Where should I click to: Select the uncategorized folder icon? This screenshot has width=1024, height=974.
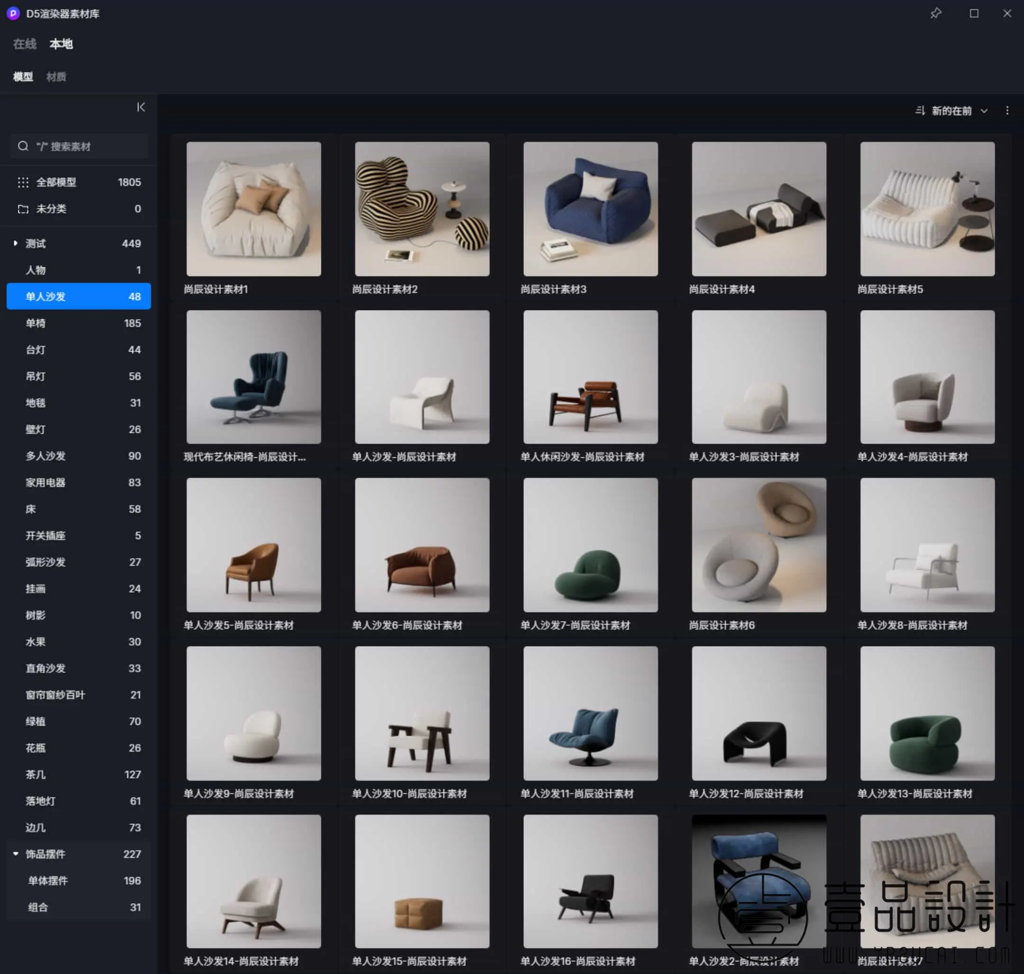(x=23, y=209)
